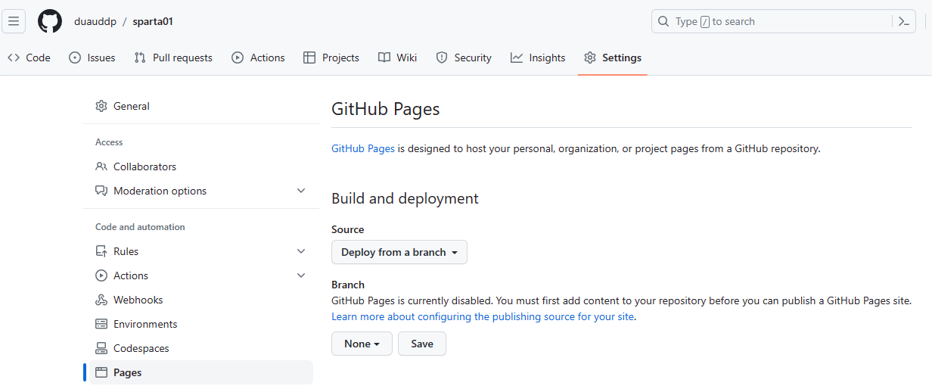Click the Projects table icon
The height and width of the screenshot is (389, 932).
pos(309,58)
